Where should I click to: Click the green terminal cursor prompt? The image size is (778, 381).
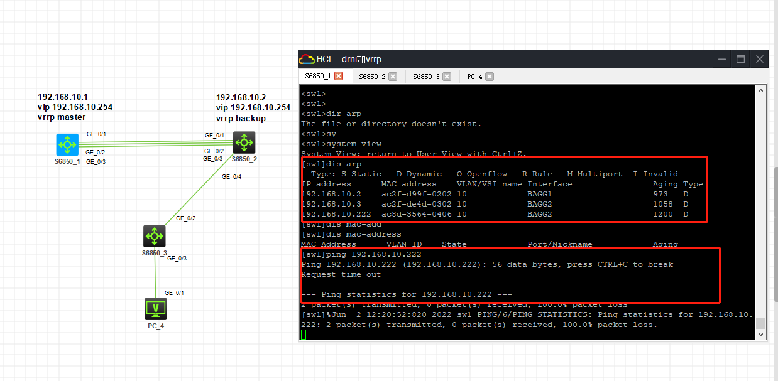click(x=304, y=335)
